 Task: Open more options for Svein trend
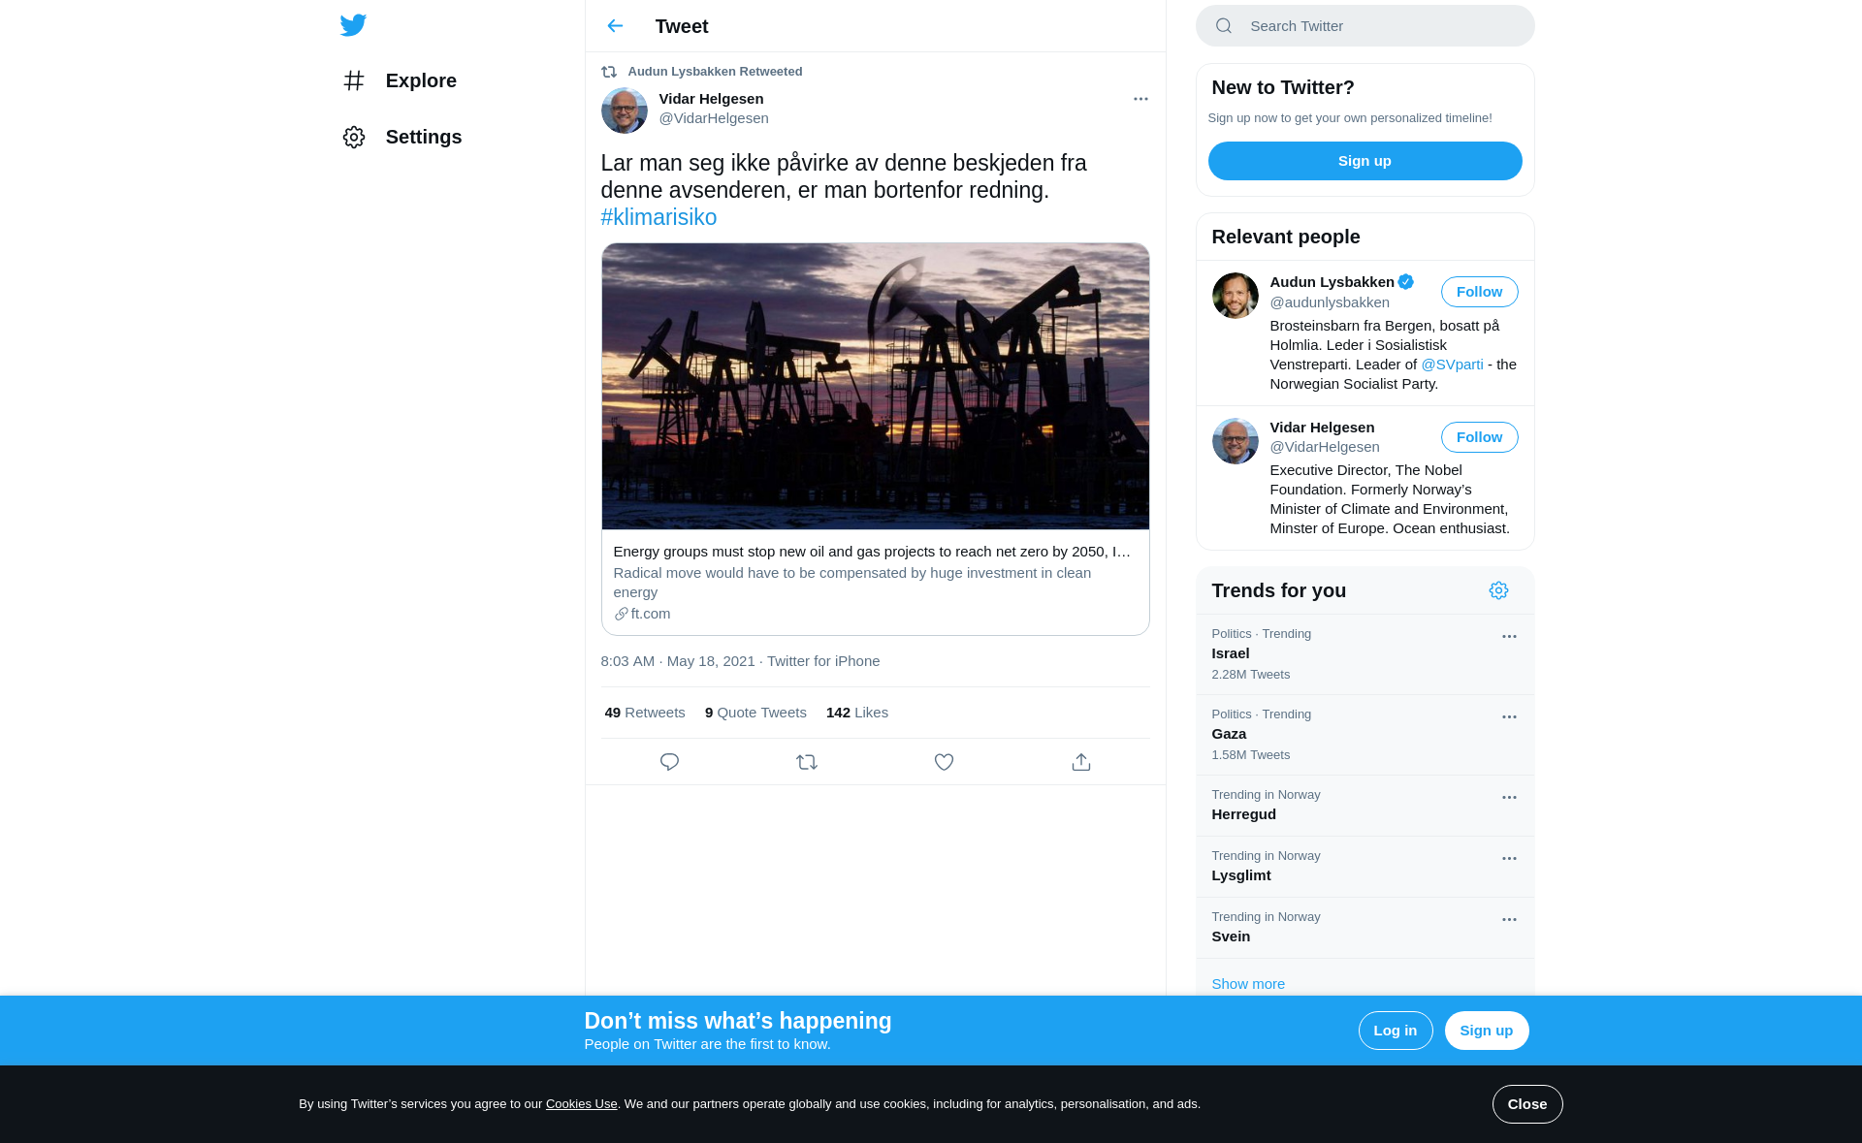[1509, 920]
